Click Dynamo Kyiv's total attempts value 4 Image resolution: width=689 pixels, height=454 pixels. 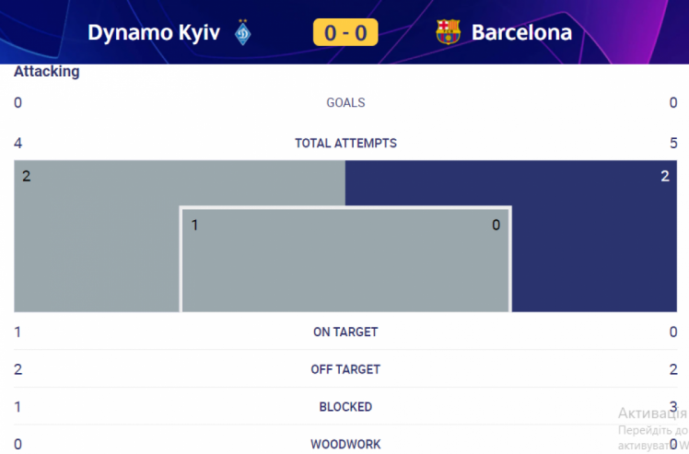pos(18,143)
